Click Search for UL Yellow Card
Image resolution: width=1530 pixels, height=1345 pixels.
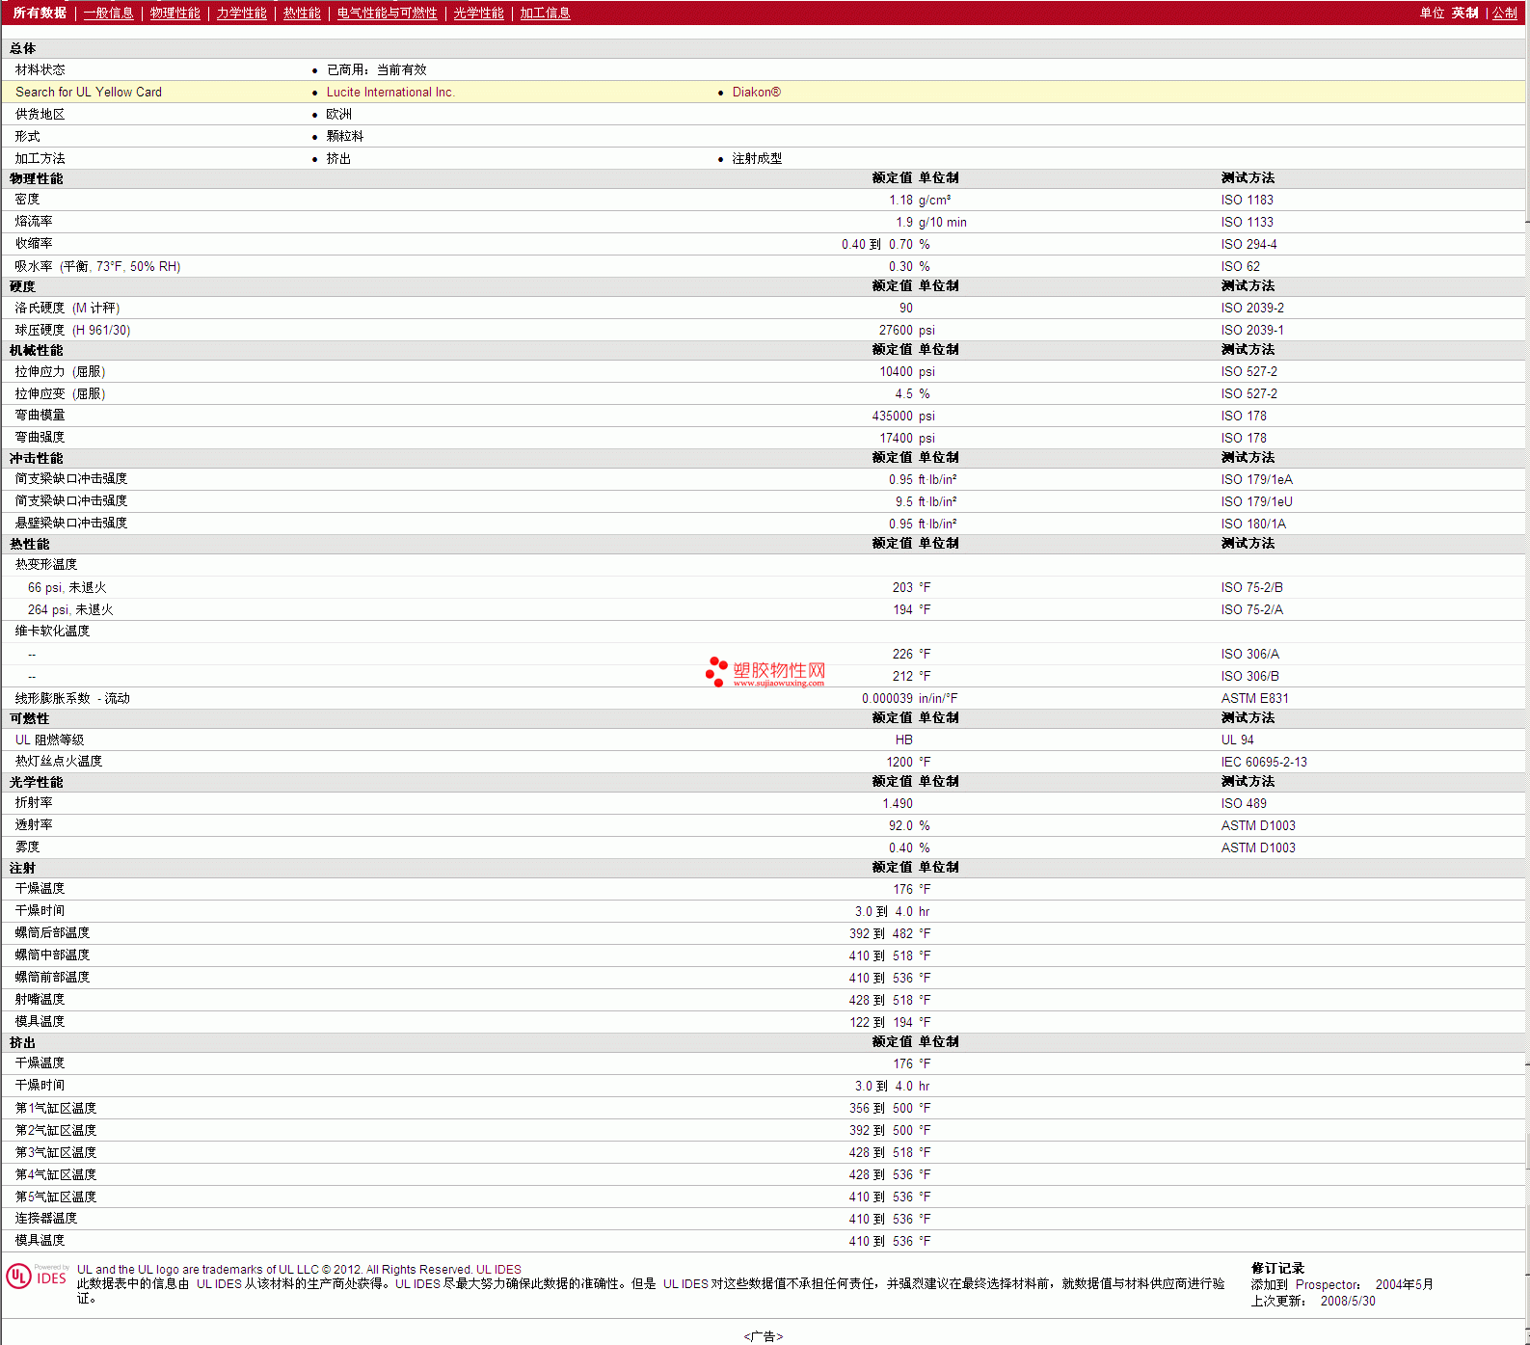click(89, 92)
